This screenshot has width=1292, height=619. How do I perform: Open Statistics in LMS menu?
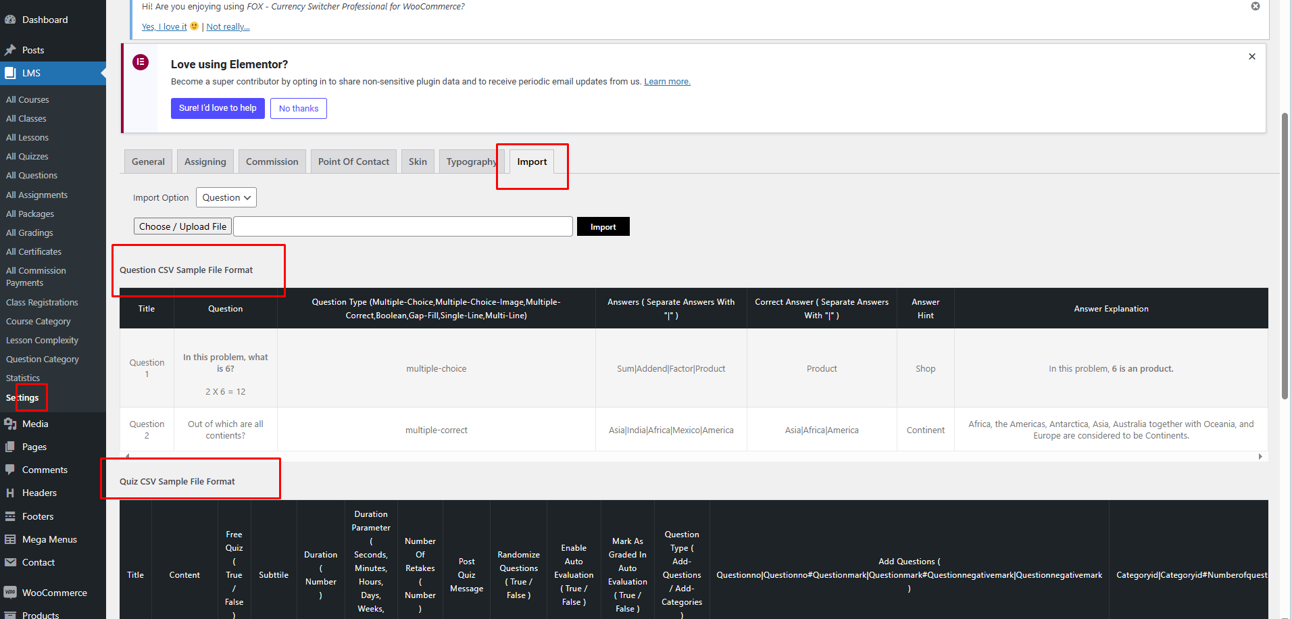point(23,378)
